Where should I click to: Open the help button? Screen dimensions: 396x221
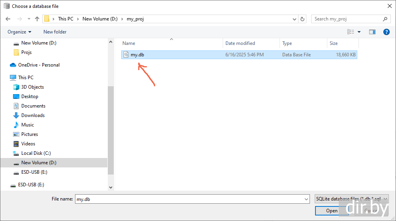pyautogui.click(x=386, y=32)
